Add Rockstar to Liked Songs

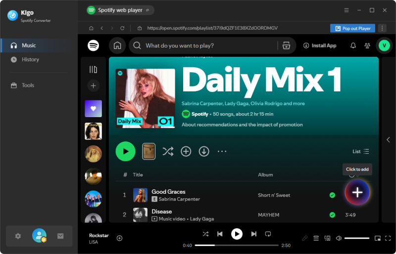[119, 238]
